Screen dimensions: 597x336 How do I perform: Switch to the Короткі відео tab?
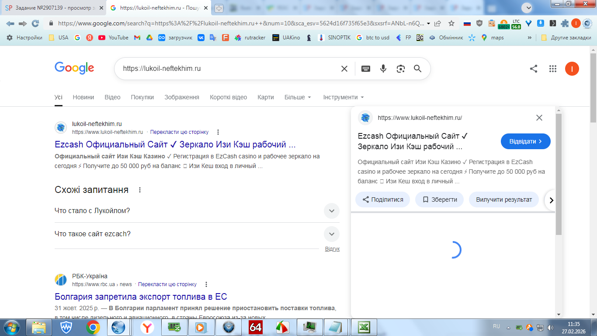click(228, 97)
